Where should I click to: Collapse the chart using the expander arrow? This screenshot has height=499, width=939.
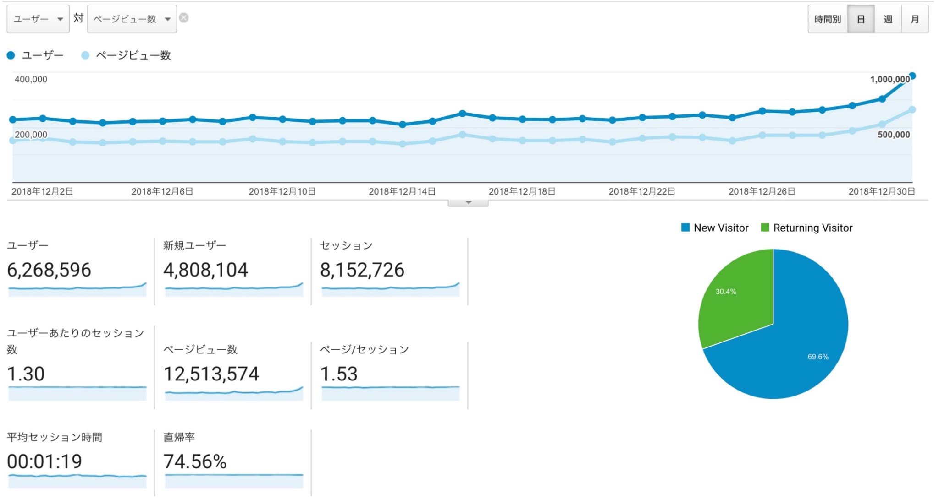468,202
